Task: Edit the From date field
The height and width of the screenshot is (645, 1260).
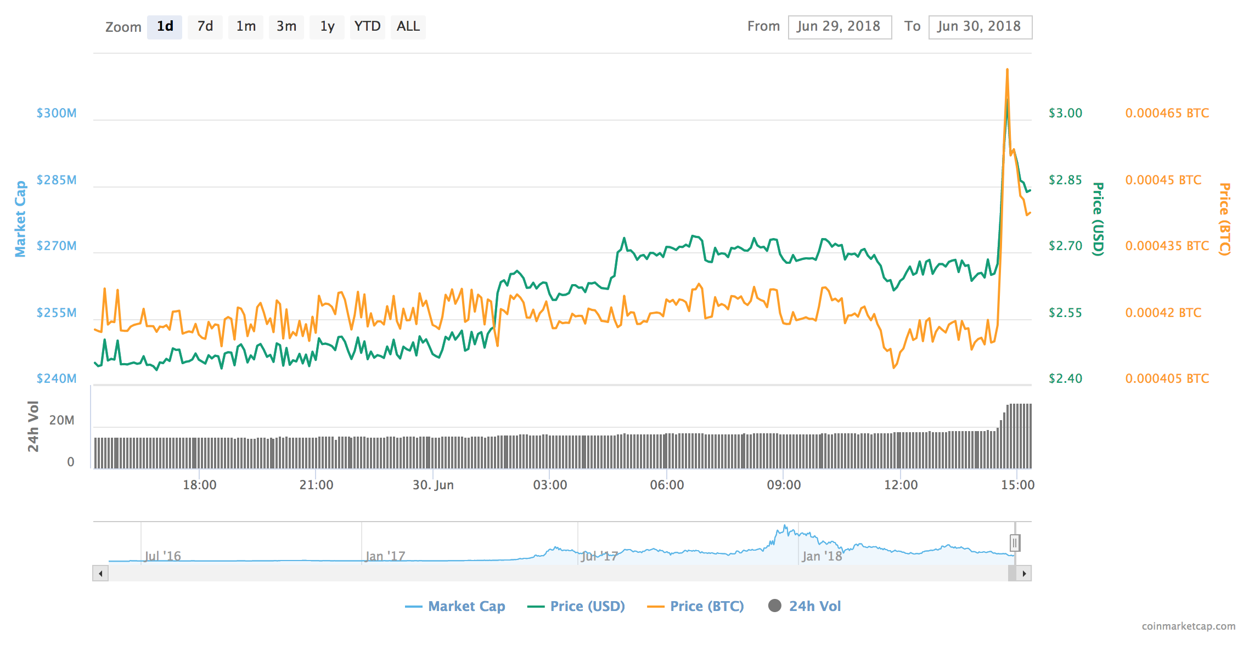Action: (840, 27)
